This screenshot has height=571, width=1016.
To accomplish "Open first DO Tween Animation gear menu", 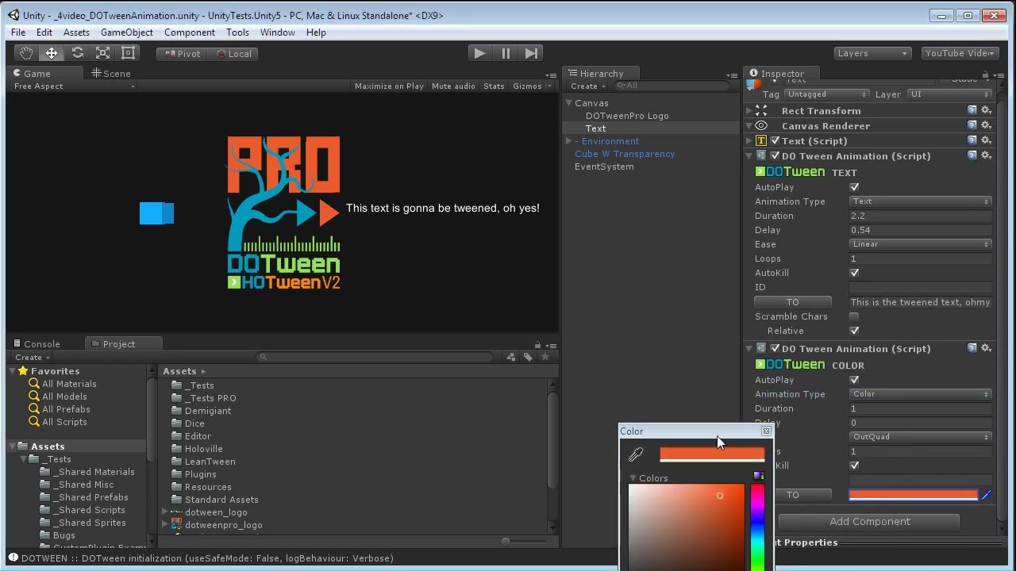I will [x=986, y=155].
